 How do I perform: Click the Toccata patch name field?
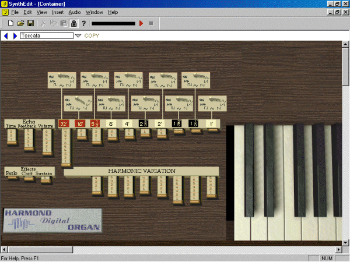pyautogui.click(x=46, y=36)
